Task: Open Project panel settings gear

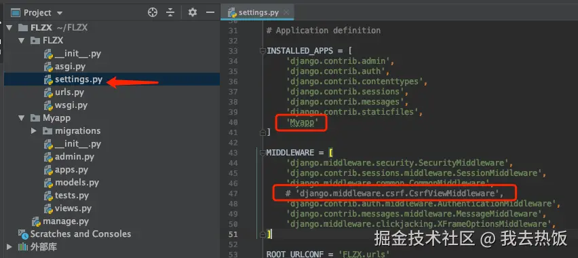Action: 193,12
